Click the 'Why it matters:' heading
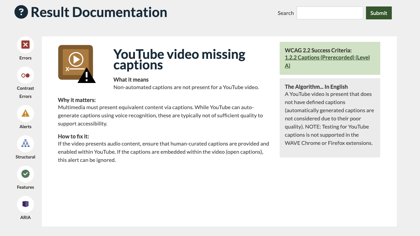The image size is (420, 236). pos(77,100)
